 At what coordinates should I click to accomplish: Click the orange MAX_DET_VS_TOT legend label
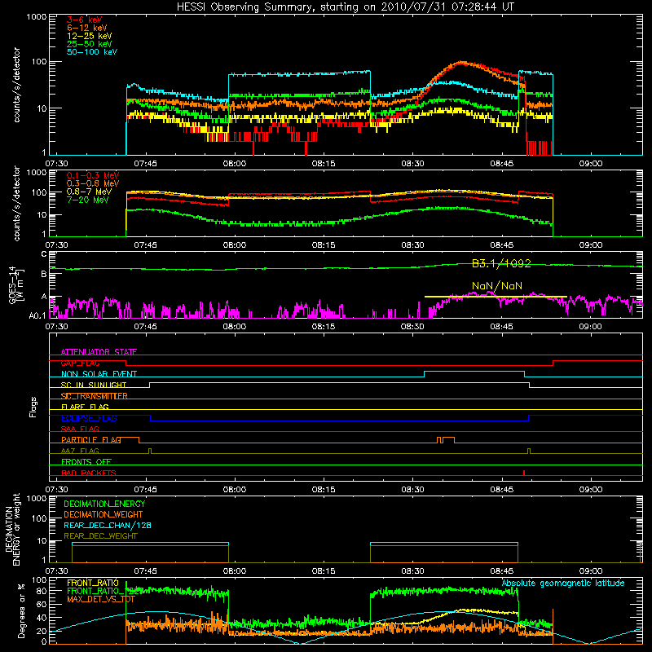100,599
